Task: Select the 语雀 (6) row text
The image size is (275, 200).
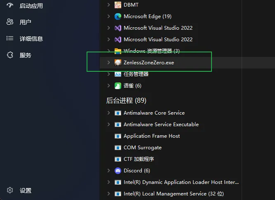Action: (x=132, y=86)
